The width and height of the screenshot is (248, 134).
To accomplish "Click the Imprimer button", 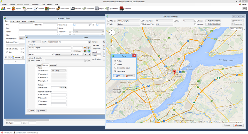I will pyautogui.click(x=41, y=111).
